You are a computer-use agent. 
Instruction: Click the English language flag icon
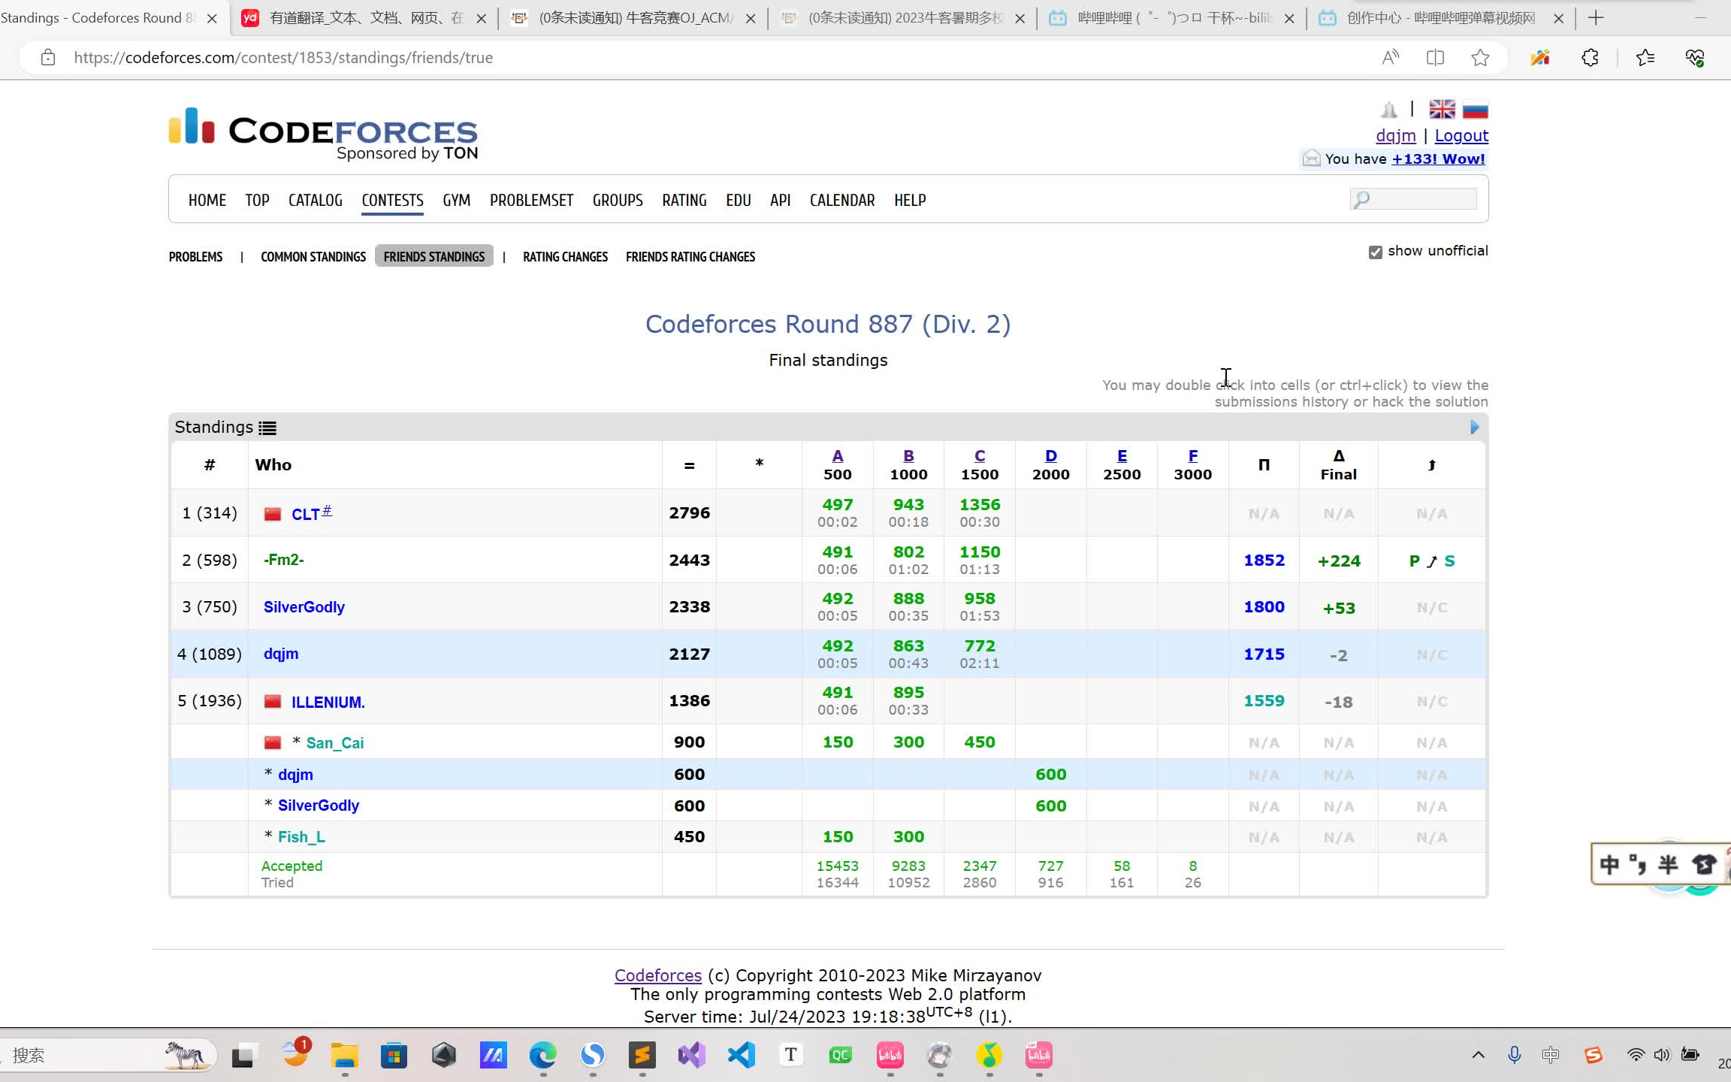pyautogui.click(x=1443, y=110)
